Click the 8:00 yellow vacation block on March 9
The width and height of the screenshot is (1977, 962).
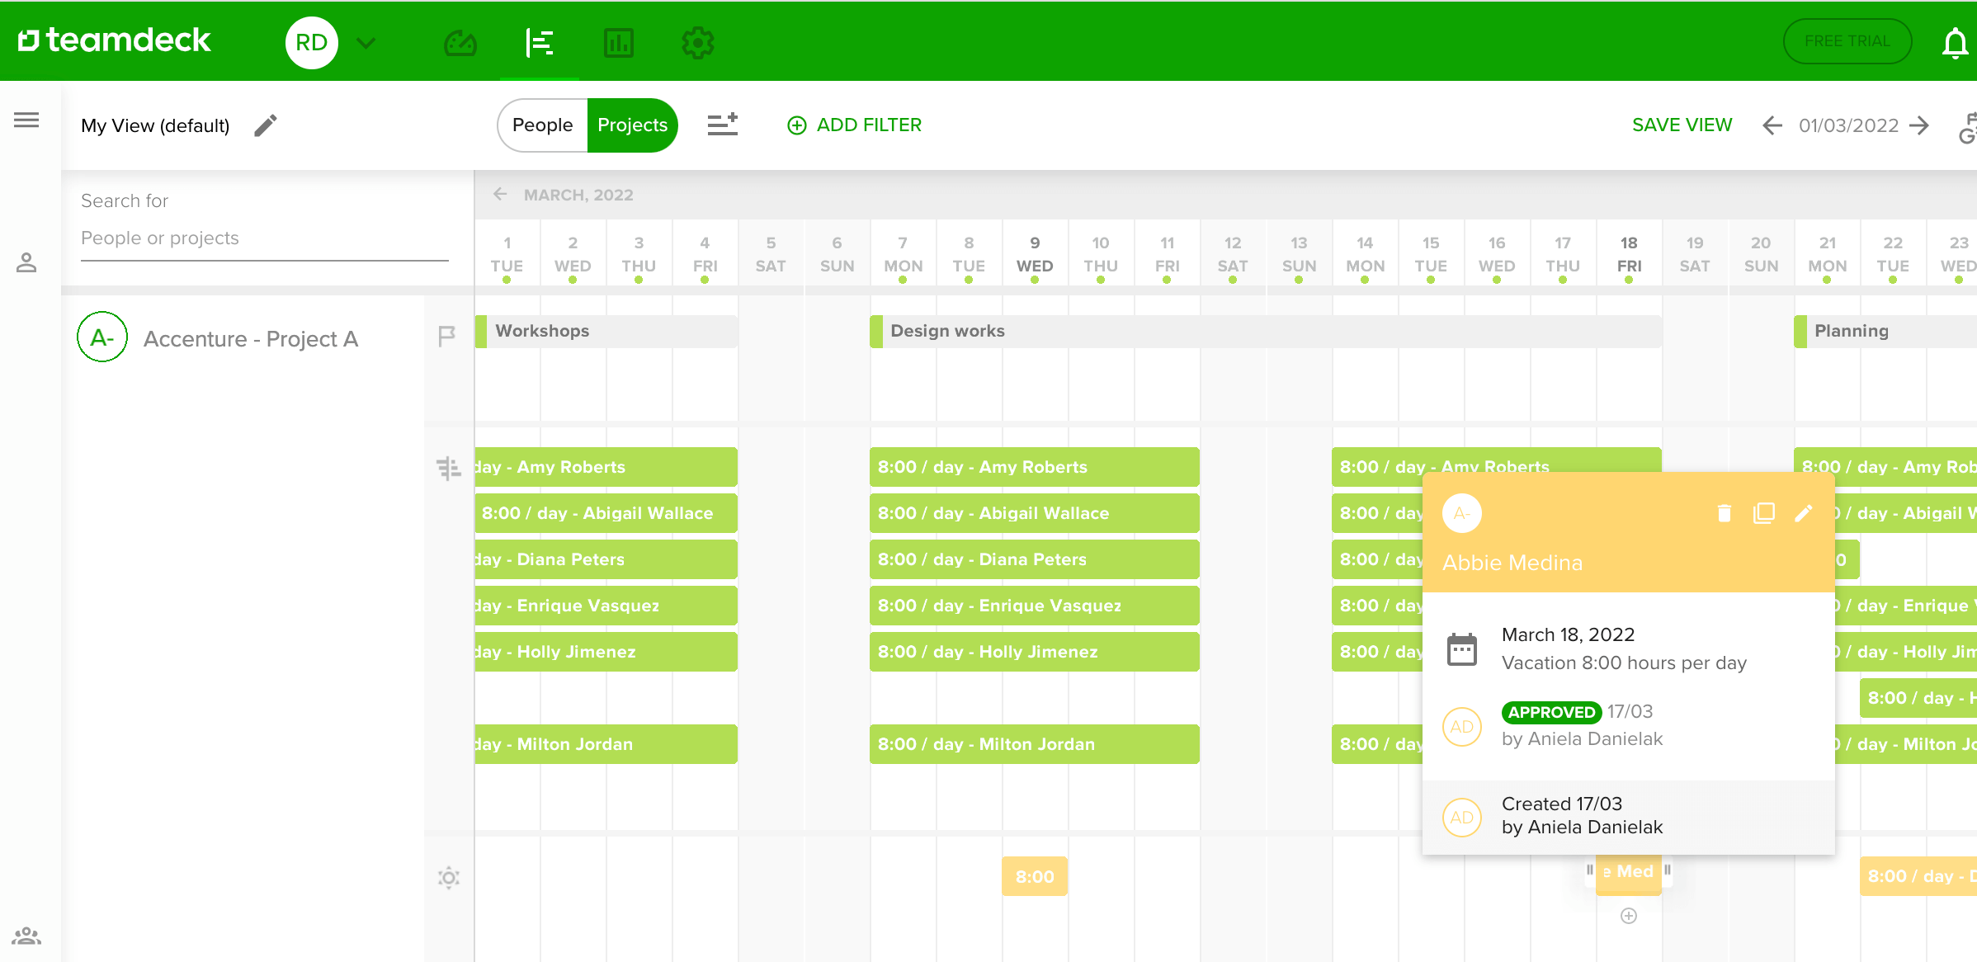(1035, 876)
